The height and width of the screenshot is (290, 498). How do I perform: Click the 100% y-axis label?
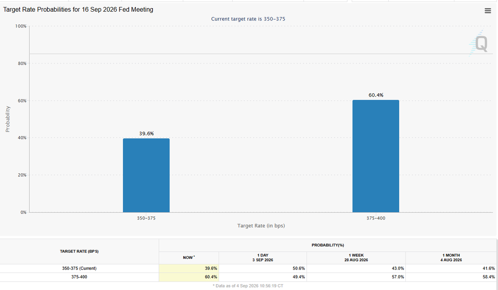pos(21,26)
